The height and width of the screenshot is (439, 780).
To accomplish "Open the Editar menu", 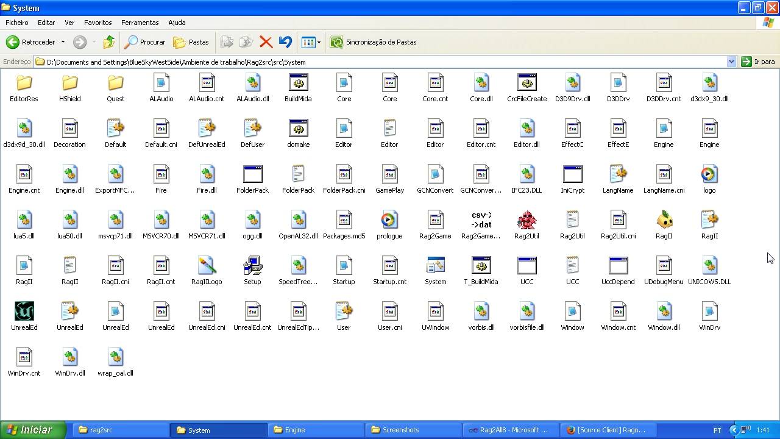I will click(46, 23).
